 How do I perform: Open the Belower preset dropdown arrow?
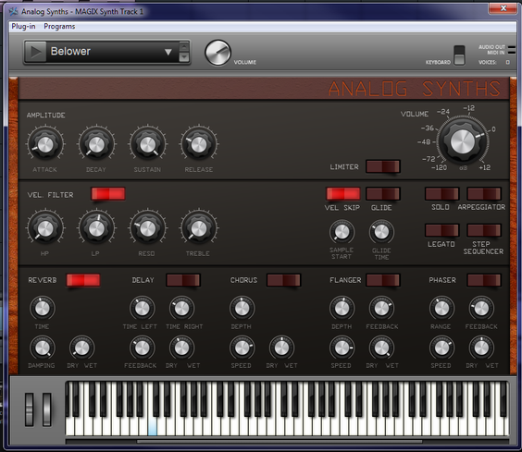tap(168, 52)
